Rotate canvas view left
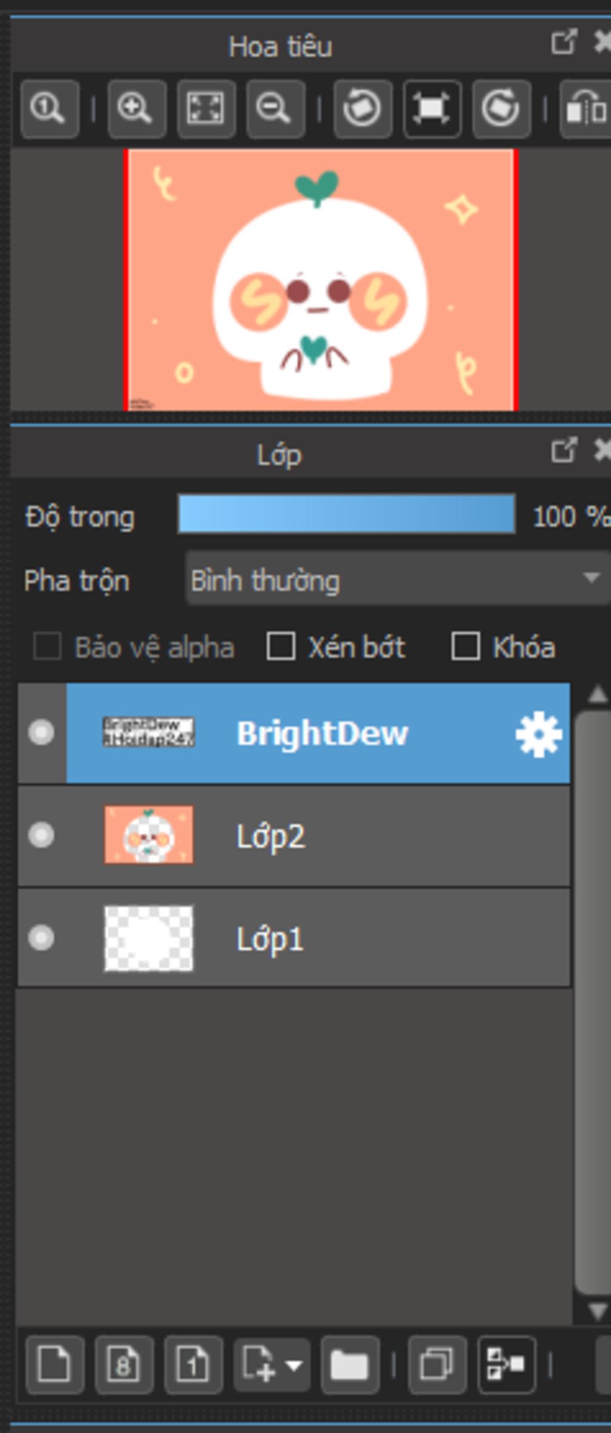 coord(363,109)
